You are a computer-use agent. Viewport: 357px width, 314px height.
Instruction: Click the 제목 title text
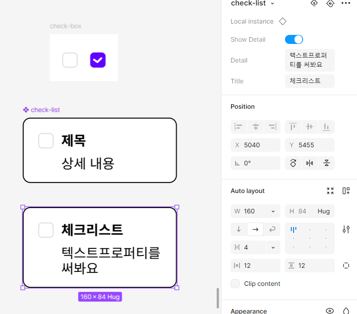[73, 140]
